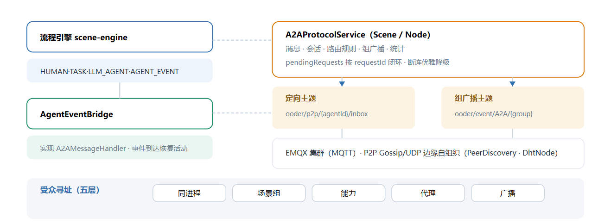Select the 定向主题 topic box
Image resolution: width=598 pixels, height=224 pixels.
coord(344,107)
